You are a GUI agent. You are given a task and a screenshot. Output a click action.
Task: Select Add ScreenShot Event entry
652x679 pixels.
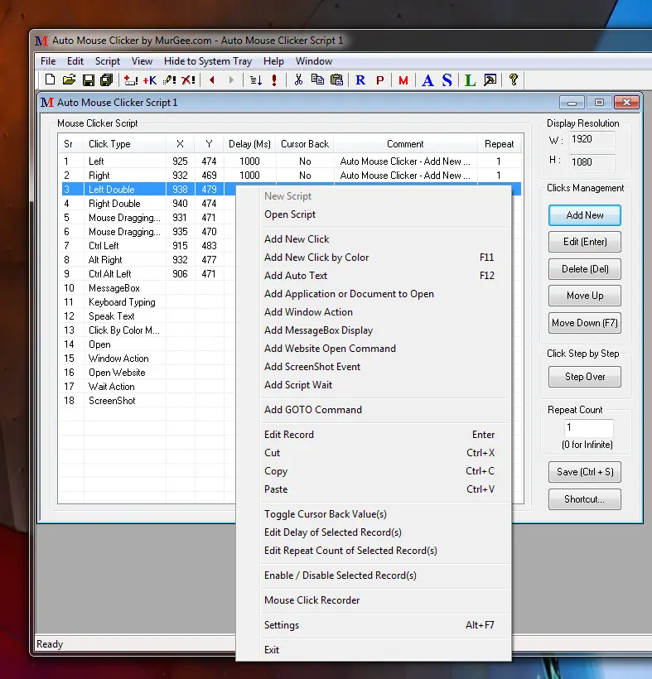coord(374,366)
